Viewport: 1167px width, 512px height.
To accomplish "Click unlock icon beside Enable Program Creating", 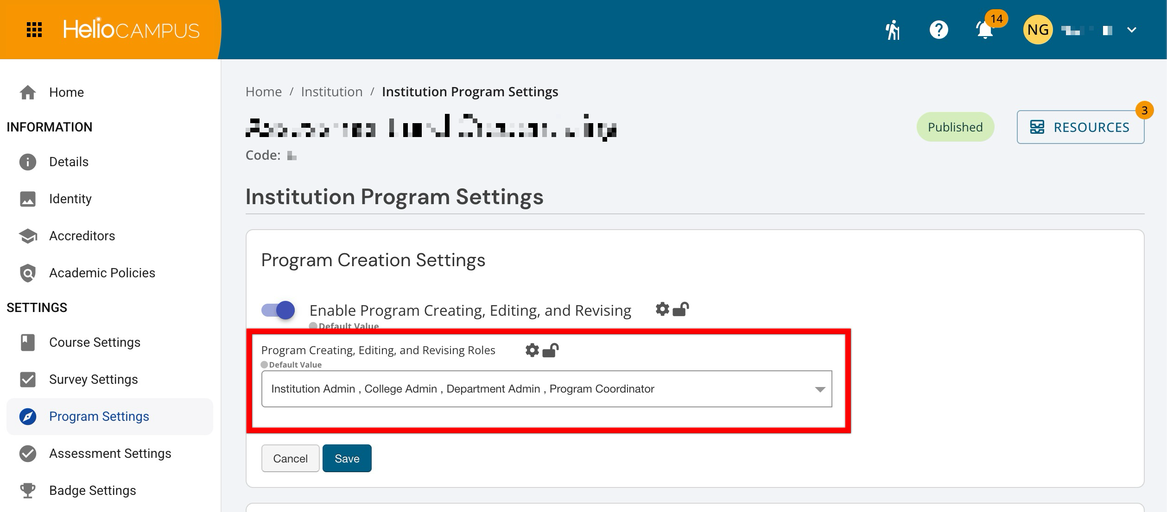I will [681, 309].
